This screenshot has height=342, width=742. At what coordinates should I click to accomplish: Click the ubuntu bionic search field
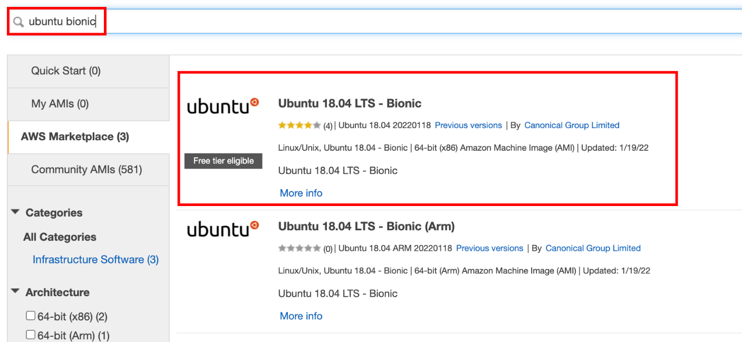tap(369, 22)
